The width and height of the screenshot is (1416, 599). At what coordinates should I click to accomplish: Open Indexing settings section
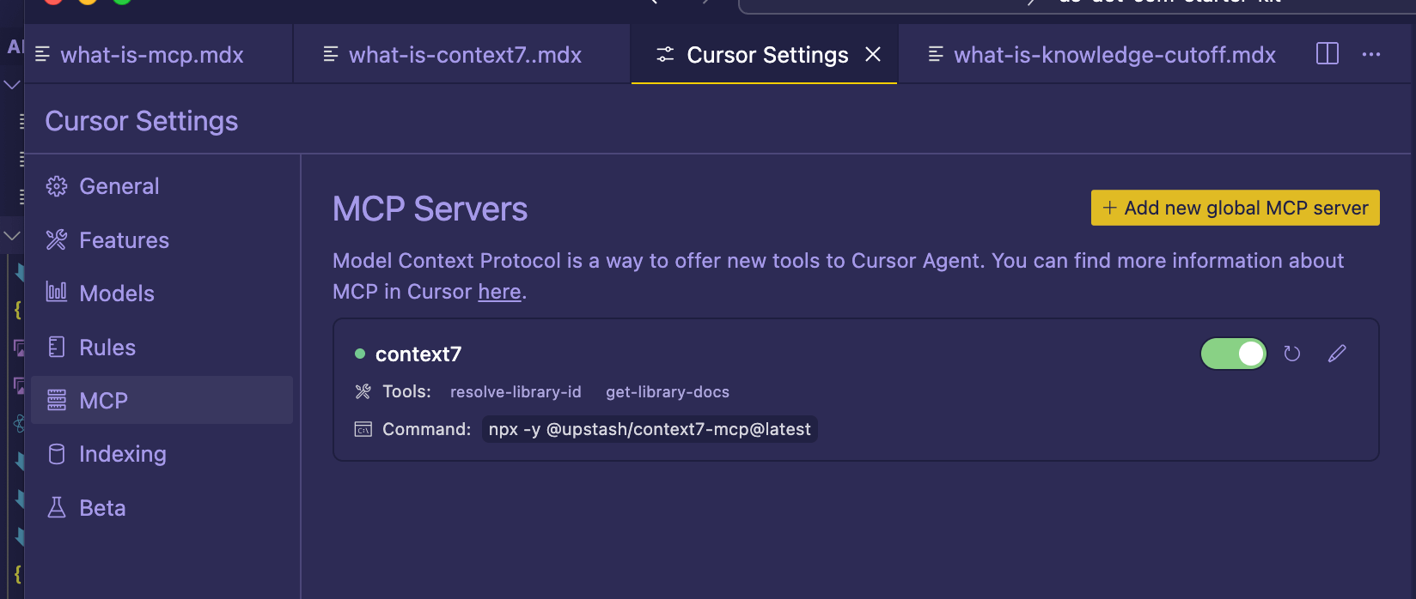pos(122,454)
